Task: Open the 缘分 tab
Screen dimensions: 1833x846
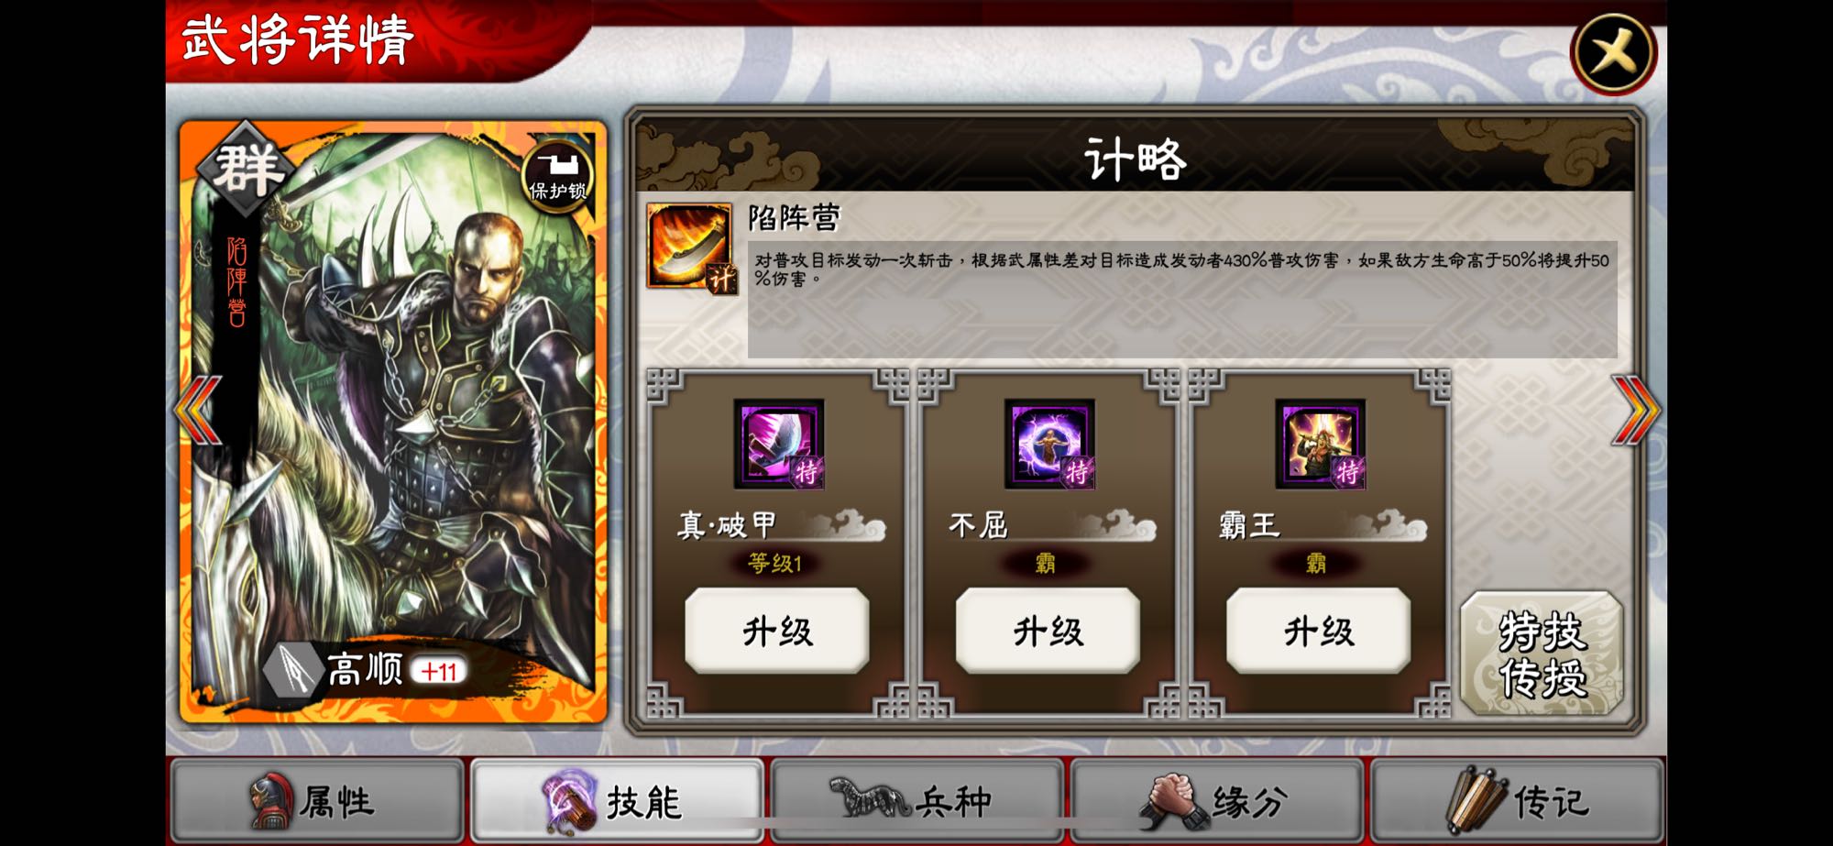Action: click(x=1217, y=801)
